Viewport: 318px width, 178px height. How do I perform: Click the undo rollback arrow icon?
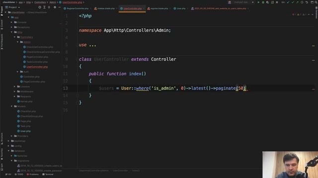tap(307, 2)
